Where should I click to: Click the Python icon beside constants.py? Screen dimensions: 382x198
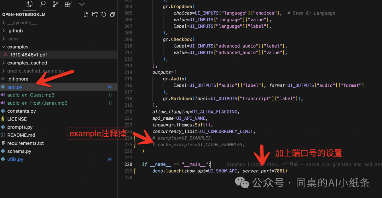coord(3,111)
